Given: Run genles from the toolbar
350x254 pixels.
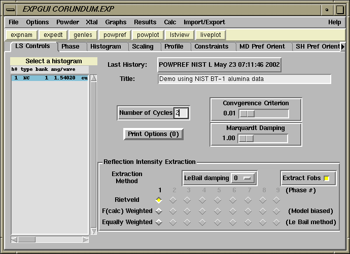Looking at the screenshot, I should [83, 35].
